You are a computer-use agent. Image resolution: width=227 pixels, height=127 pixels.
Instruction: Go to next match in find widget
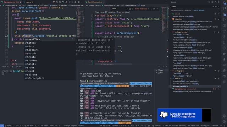[x=151, y=9]
